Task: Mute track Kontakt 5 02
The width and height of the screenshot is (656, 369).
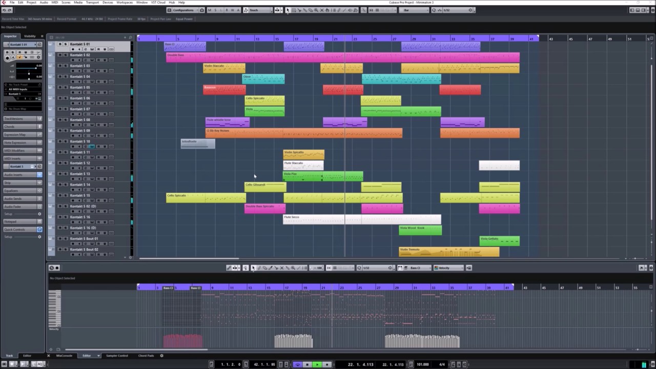Action: (60, 55)
